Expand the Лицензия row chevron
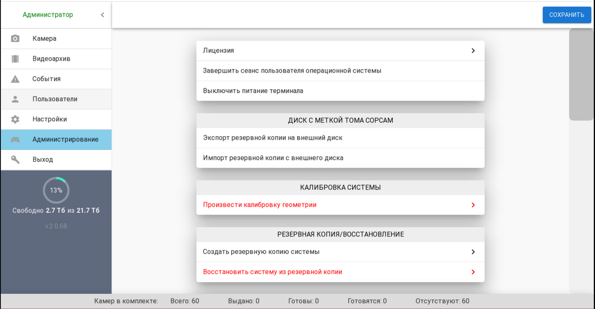 pyautogui.click(x=473, y=51)
